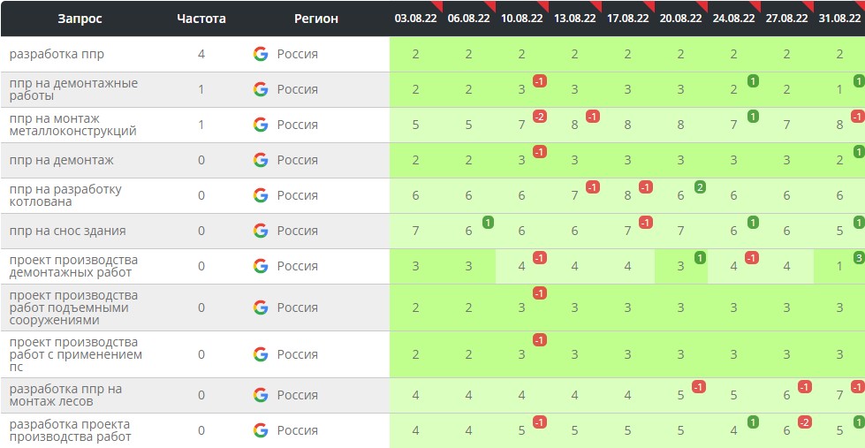Select the 03.08.22 date column header
865x448 pixels.
tap(415, 19)
